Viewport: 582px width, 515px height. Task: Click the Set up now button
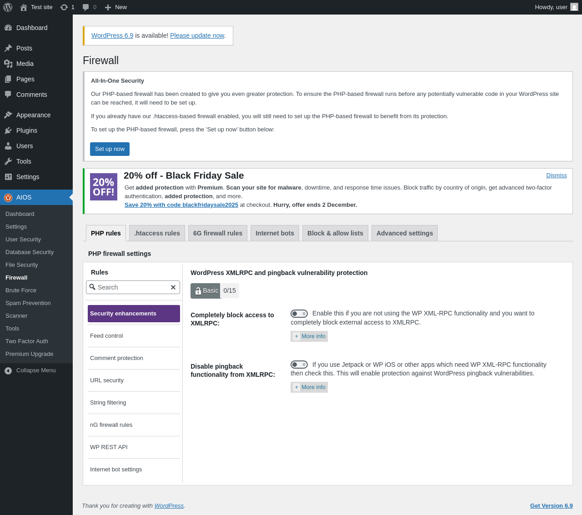pyautogui.click(x=110, y=149)
